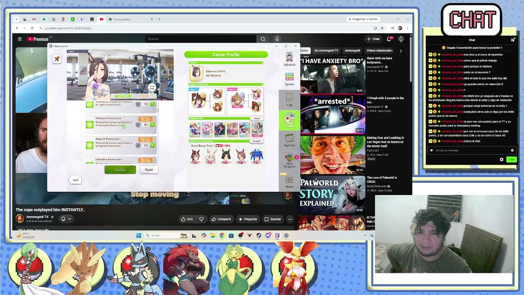524x295 pixels.
Task: Go to the YouTube Premium home logo
Action: click(38, 39)
